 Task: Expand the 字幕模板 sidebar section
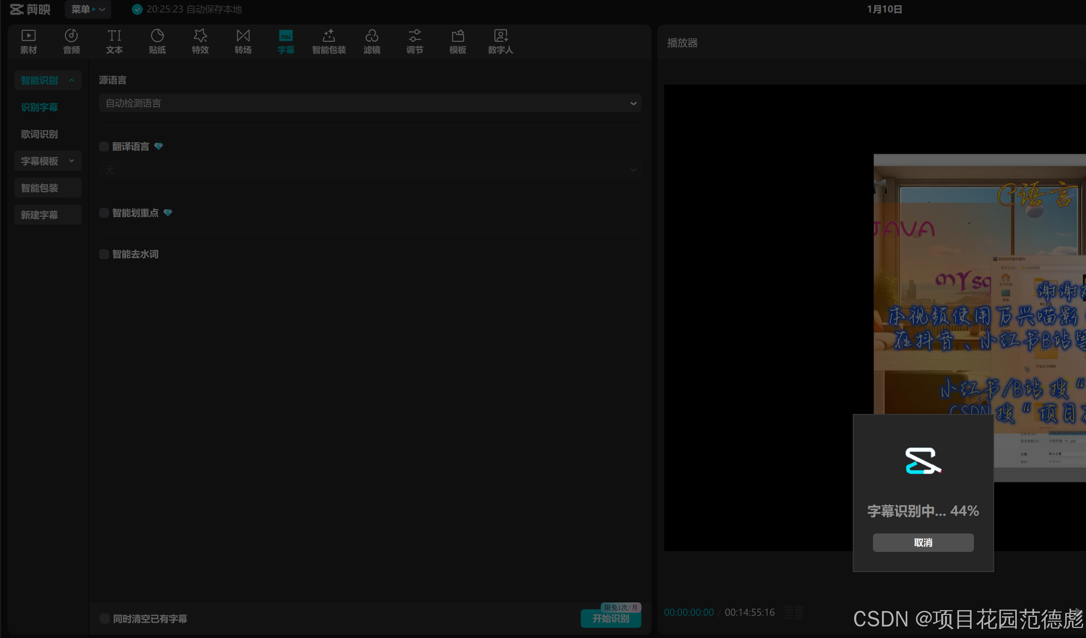[48, 161]
